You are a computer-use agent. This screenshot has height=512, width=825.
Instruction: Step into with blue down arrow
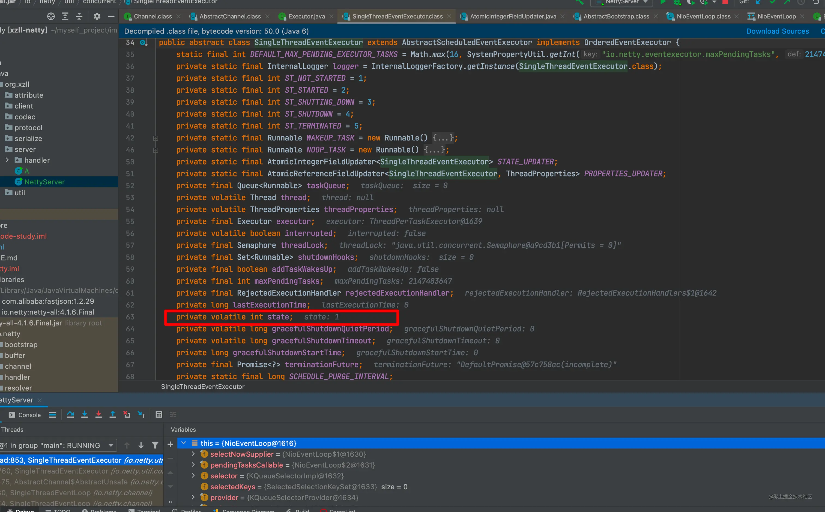[x=85, y=414]
